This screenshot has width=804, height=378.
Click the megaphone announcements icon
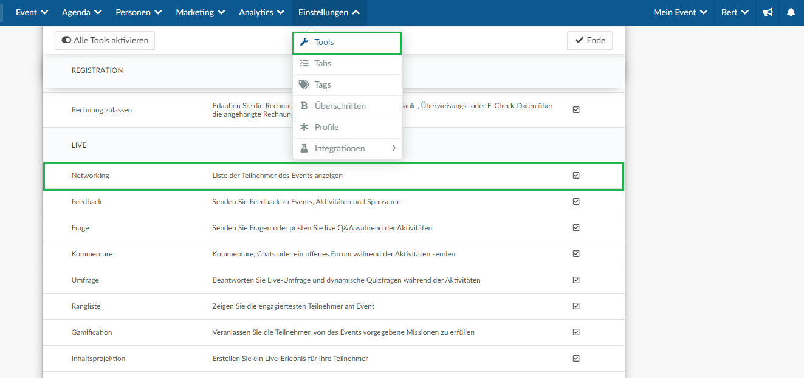pos(768,12)
